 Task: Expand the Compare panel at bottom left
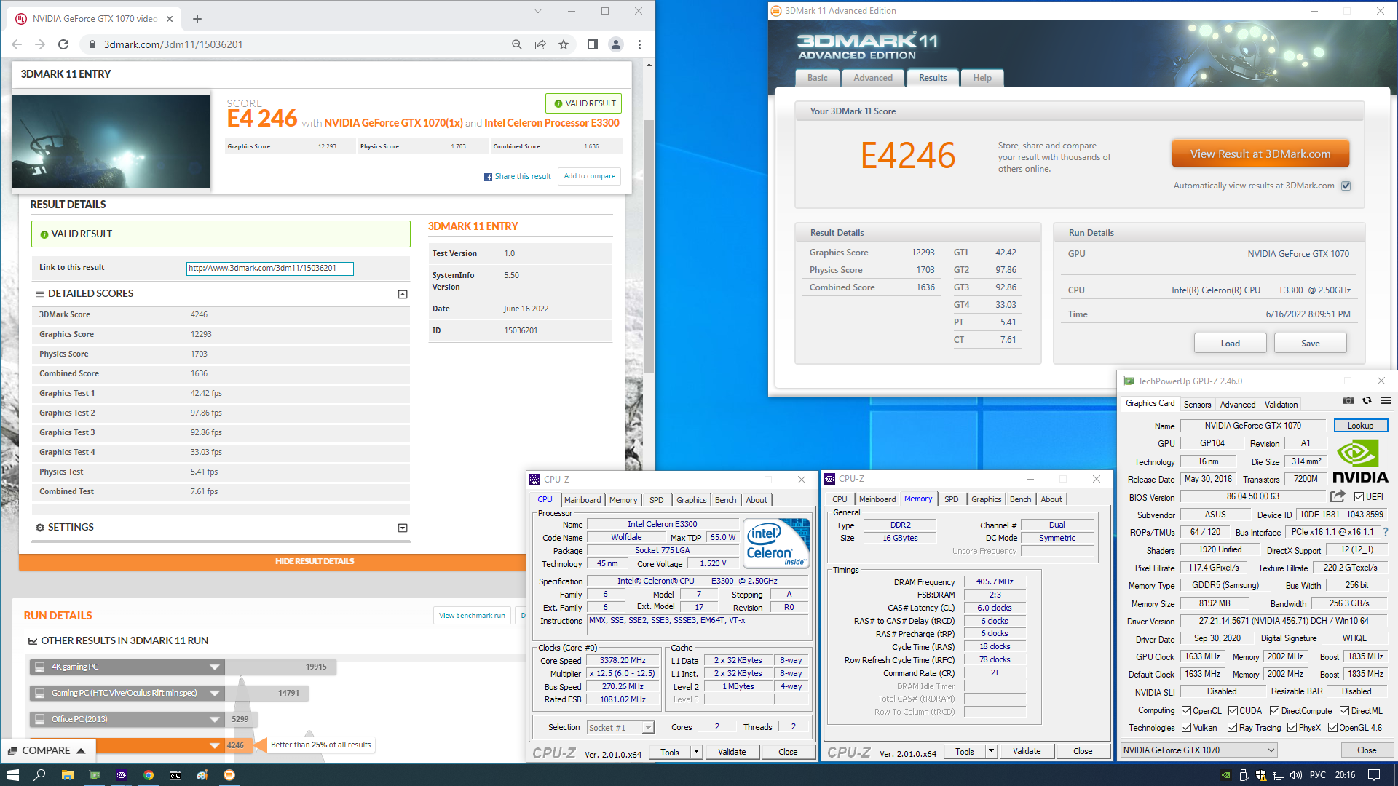click(x=47, y=751)
